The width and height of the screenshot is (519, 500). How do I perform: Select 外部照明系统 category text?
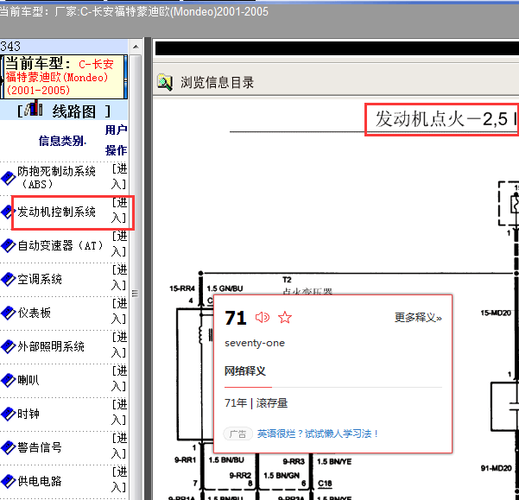51,346
